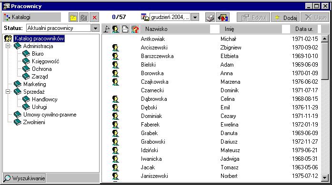The height and width of the screenshot is (185, 332).
Task: Click the person icon in Janiszewski row
Action: [116, 176]
